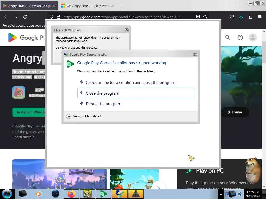Click the 'Contains ads' label

22,77
